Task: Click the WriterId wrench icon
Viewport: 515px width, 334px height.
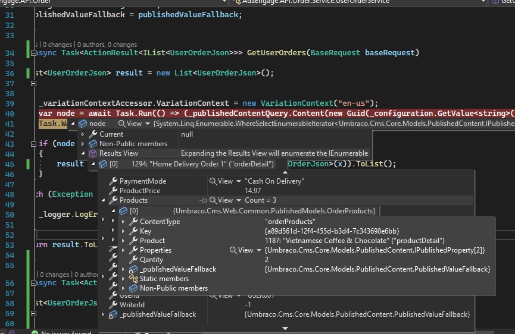Action: click(x=113, y=304)
